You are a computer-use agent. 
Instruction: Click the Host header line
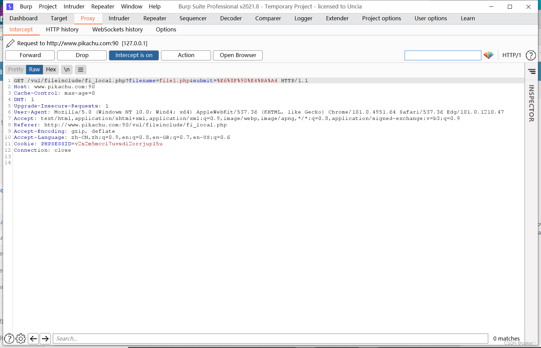coord(54,87)
